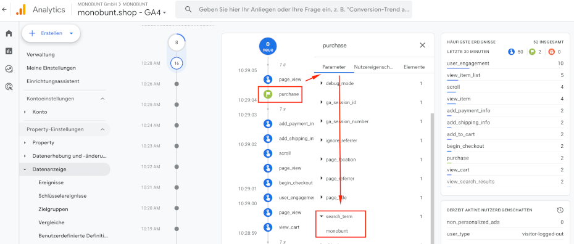
Task: Click the user_engagement event icon
Action: click(x=268, y=198)
